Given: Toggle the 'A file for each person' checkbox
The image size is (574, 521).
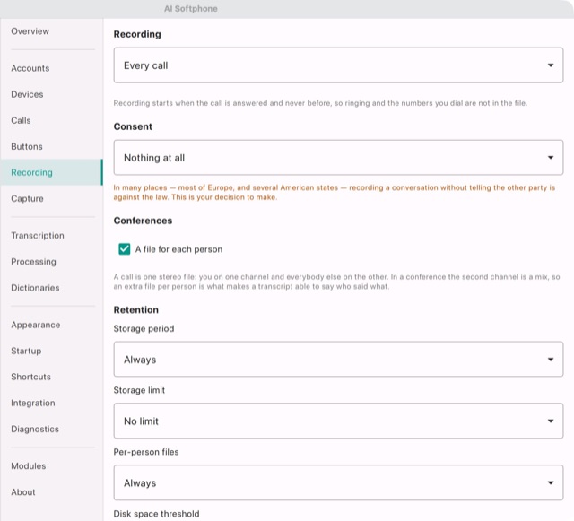Looking at the screenshot, I should click(124, 249).
